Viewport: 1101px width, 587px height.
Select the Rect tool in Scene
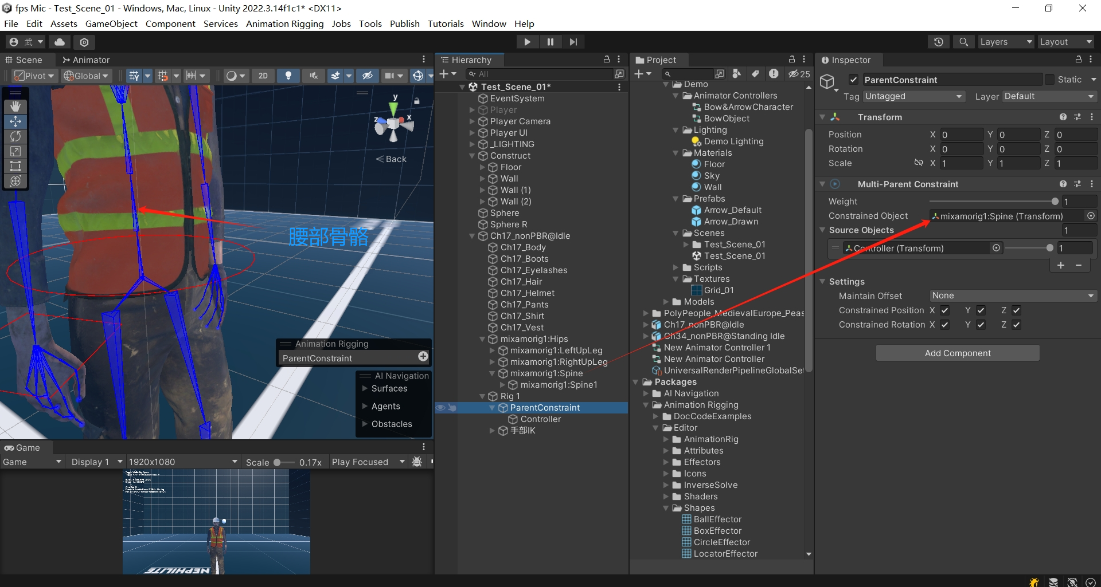point(15,166)
